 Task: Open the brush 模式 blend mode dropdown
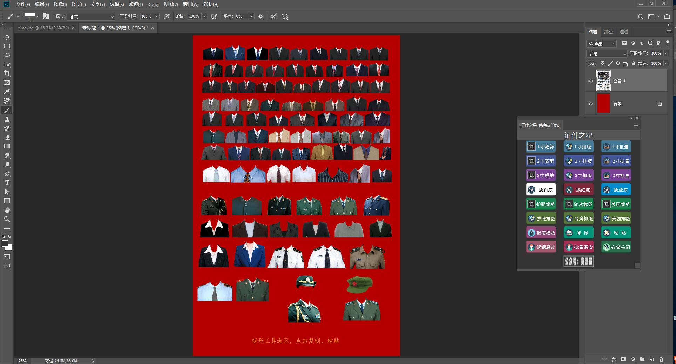pyautogui.click(x=92, y=16)
